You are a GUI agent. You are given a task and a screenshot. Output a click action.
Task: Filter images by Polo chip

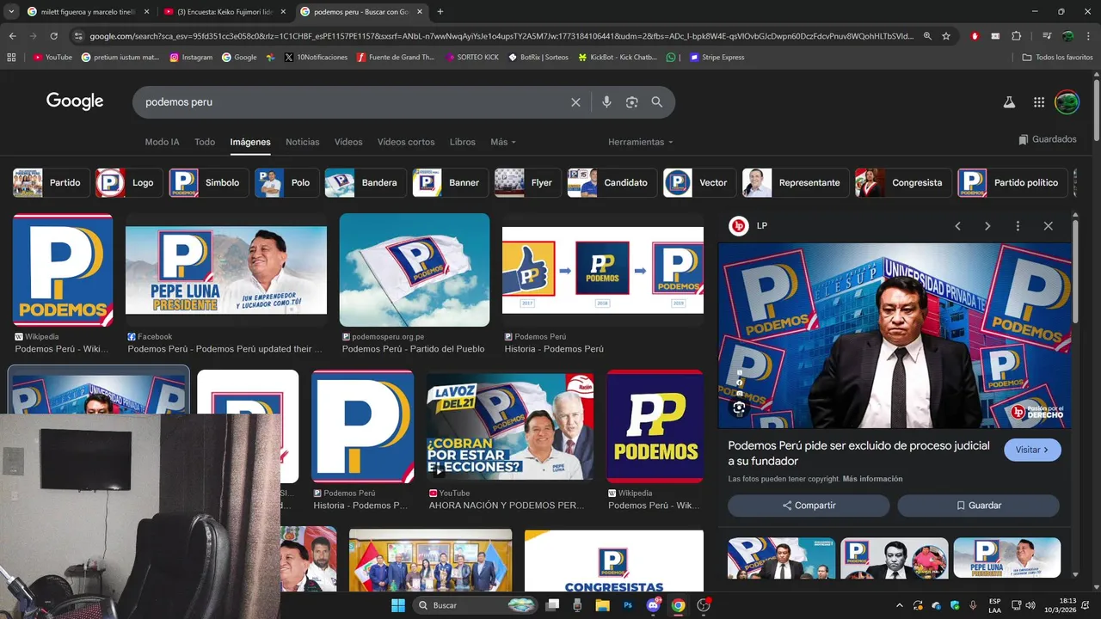pyautogui.click(x=286, y=182)
